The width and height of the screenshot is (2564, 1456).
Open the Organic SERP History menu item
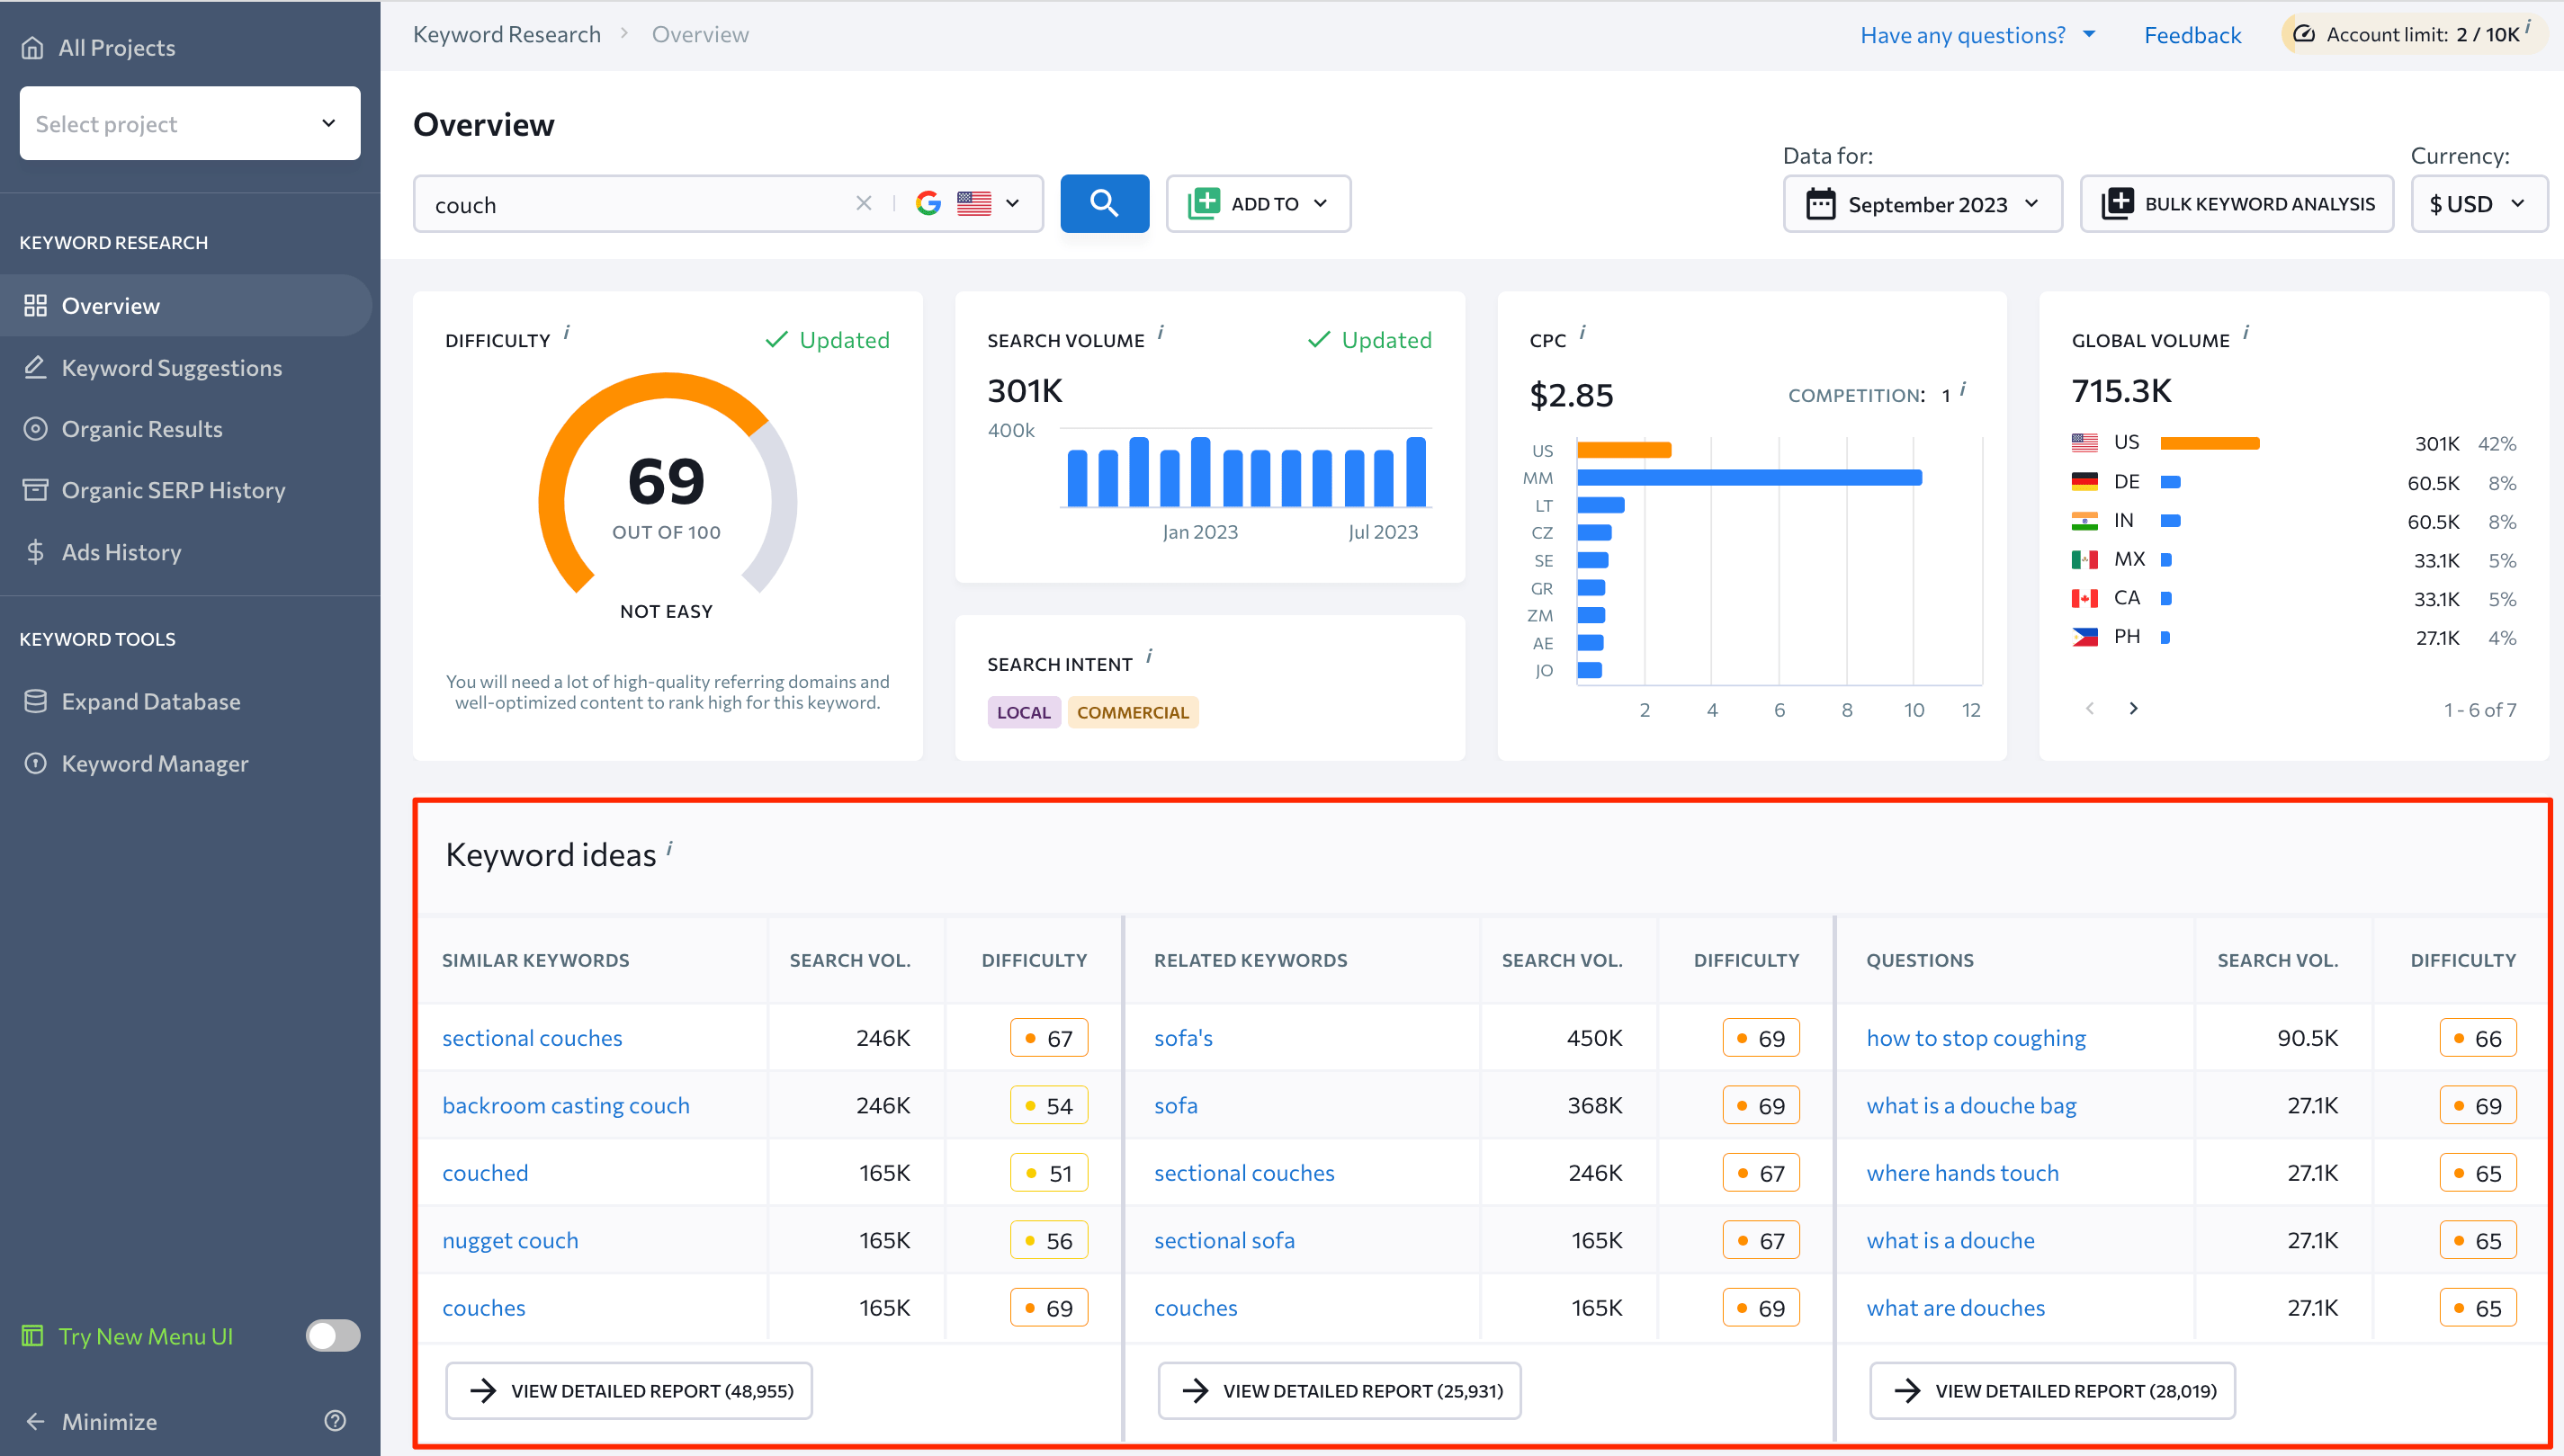coord(175,489)
